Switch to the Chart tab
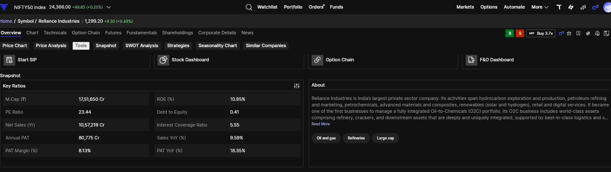Image resolution: width=611 pixels, height=172 pixels. click(x=32, y=33)
